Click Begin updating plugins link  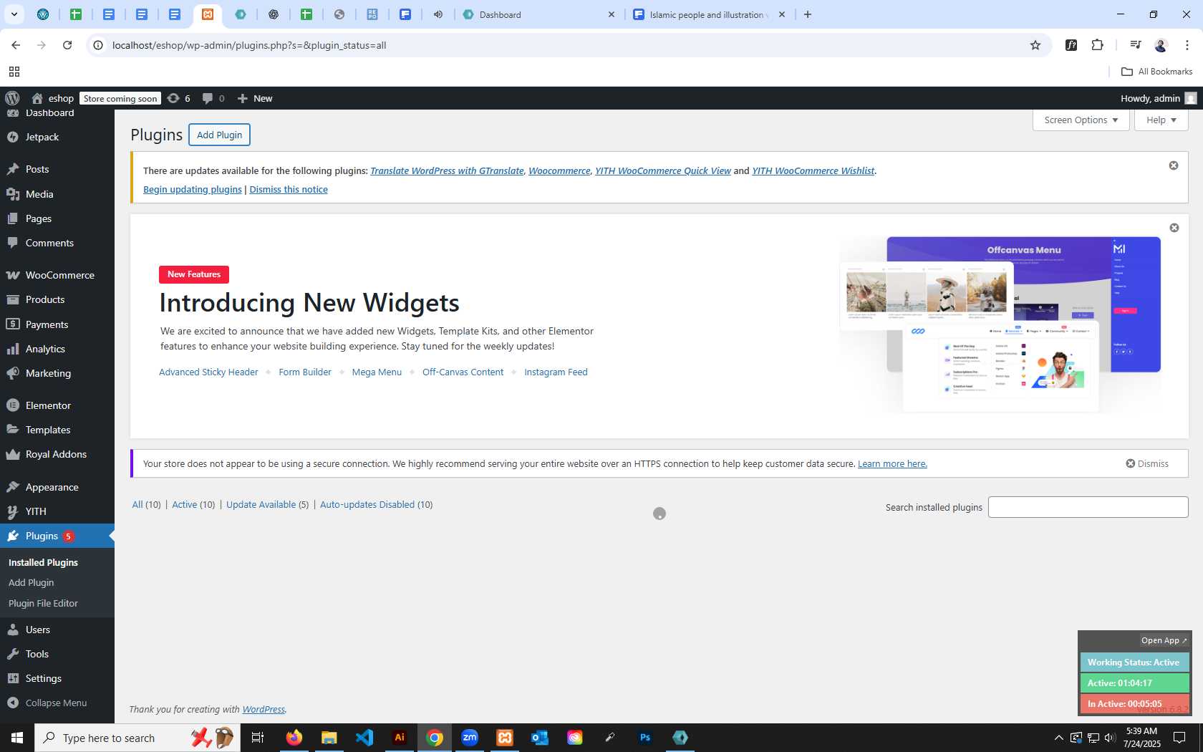193,189
